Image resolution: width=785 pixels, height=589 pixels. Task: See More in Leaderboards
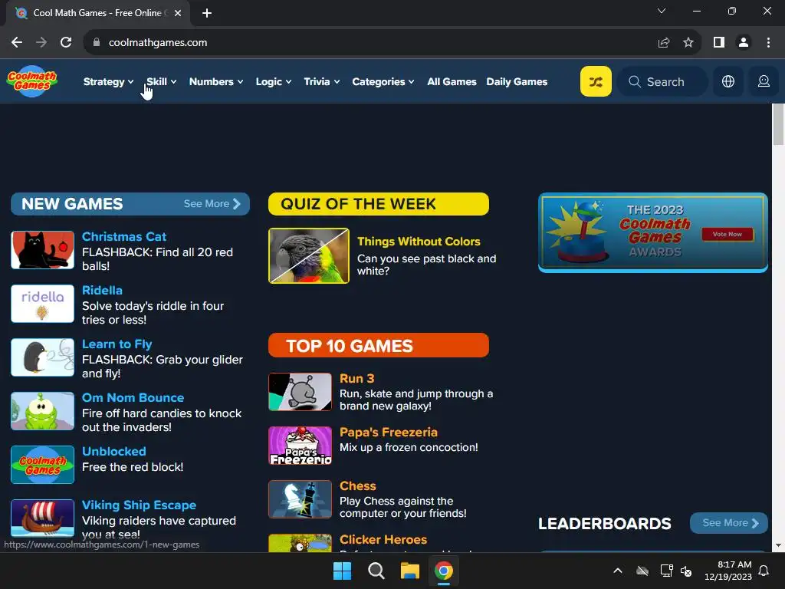click(729, 523)
